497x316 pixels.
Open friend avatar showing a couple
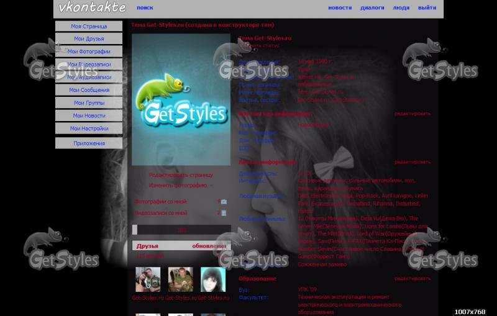[148, 279]
